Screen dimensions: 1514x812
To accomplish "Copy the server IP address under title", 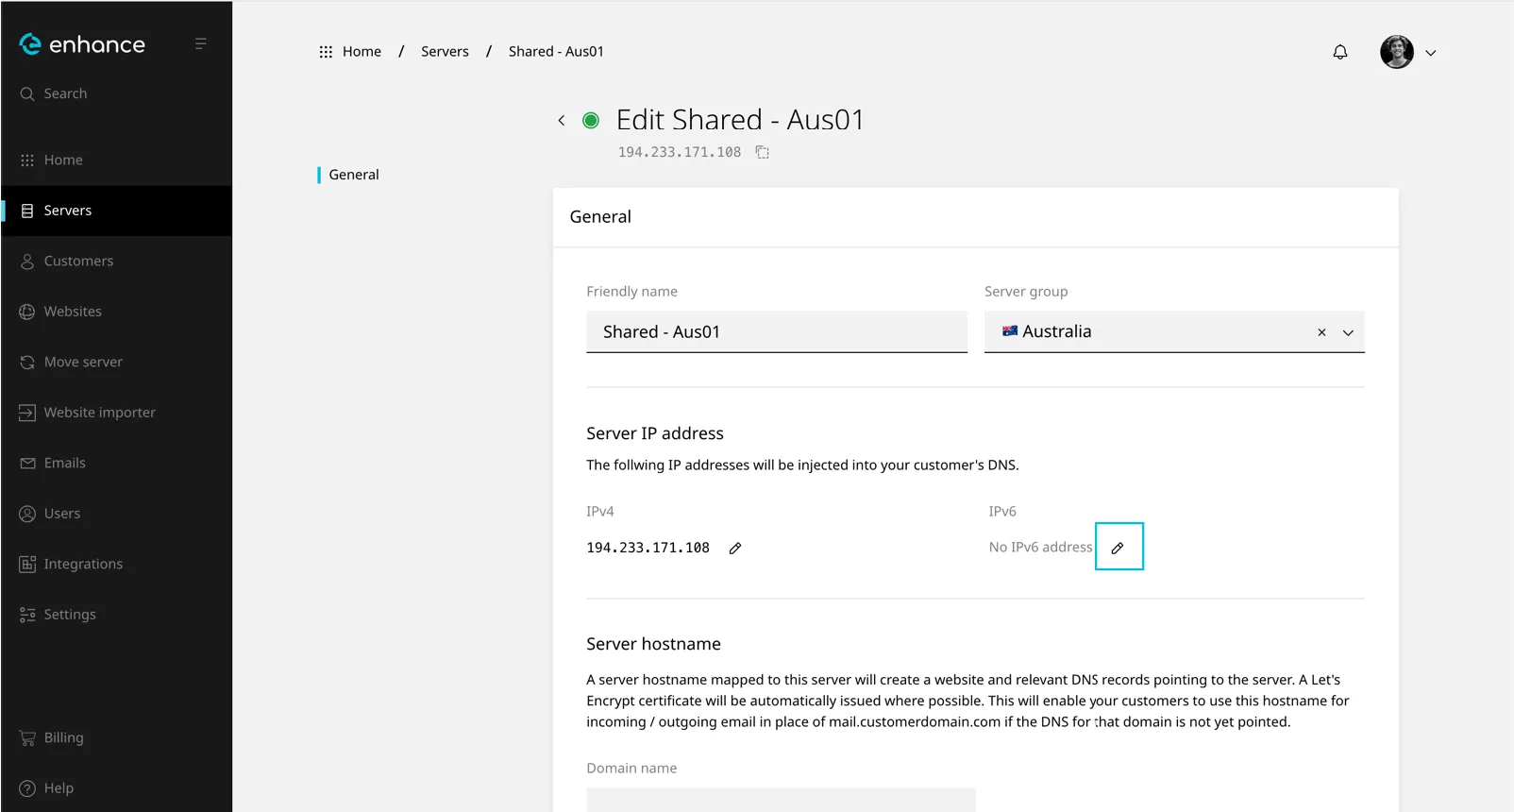I will point(763,152).
